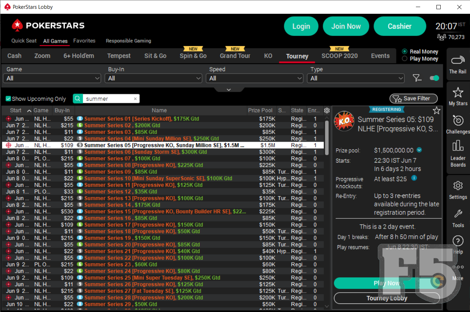Select Summer Series 06 Sunday Storm row
Viewport: 470px width, 312px height.
[163, 152]
